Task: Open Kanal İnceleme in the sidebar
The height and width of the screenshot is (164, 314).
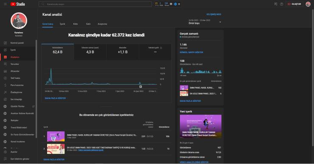Action: [x=18, y=142]
